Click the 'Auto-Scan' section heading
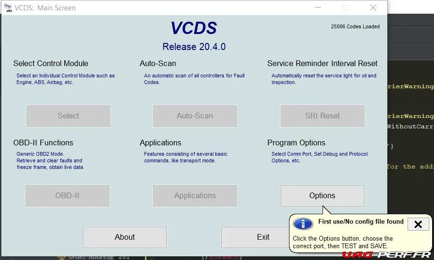The width and height of the screenshot is (434, 260). [158, 63]
